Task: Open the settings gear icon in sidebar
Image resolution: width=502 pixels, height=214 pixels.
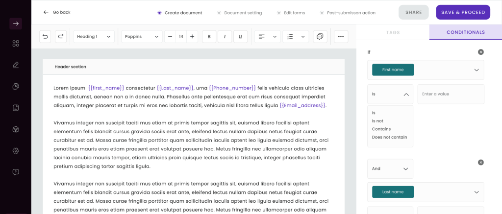Action: pyautogui.click(x=16, y=151)
